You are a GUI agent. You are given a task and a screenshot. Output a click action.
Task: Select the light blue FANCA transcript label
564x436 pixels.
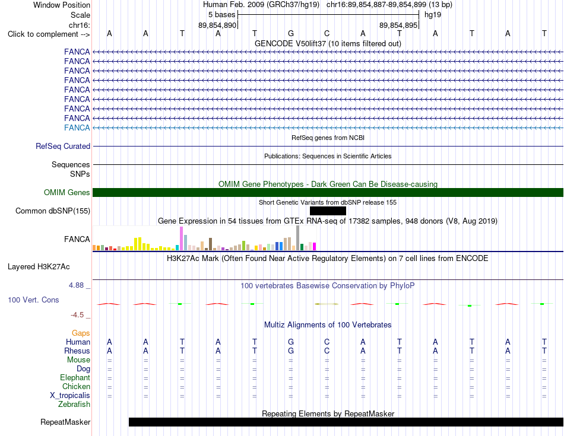77,128
